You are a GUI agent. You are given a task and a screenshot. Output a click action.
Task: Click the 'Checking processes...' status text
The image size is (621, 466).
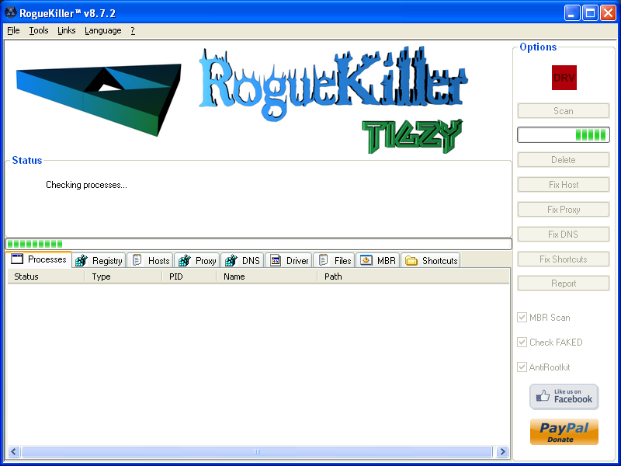click(x=86, y=185)
